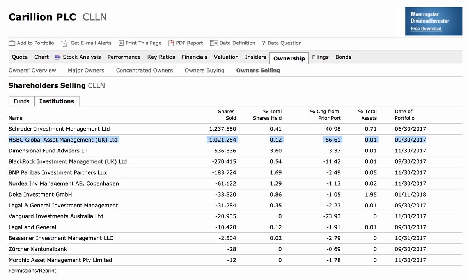Select the Institutions tab

pos(57,101)
